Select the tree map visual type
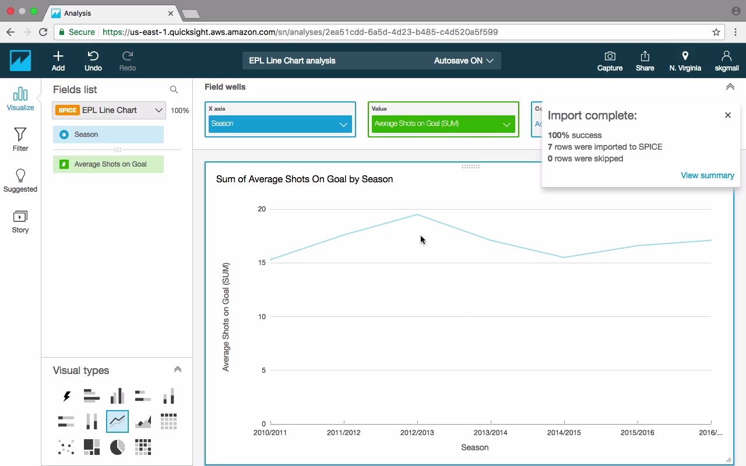This screenshot has width=746, height=466. [x=92, y=447]
